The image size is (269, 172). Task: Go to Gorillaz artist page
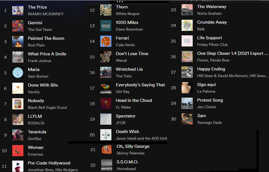pyautogui.click(x=35, y=139)
